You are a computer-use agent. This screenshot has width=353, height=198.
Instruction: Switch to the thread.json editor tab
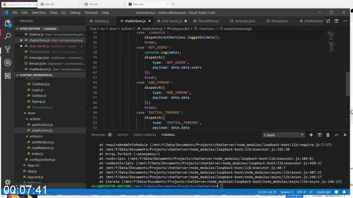280,21
